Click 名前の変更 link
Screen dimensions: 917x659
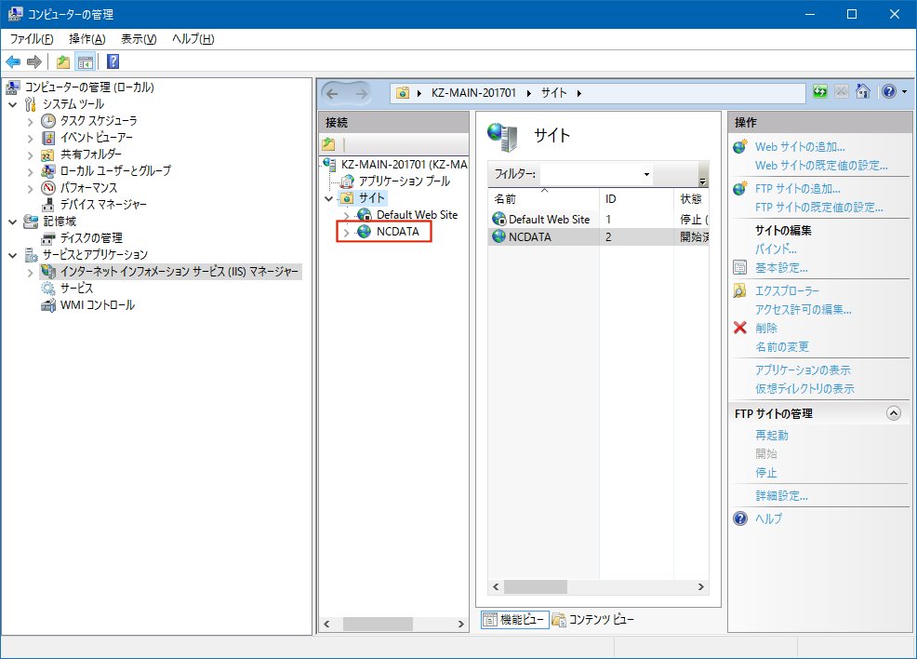pos(782,346)
